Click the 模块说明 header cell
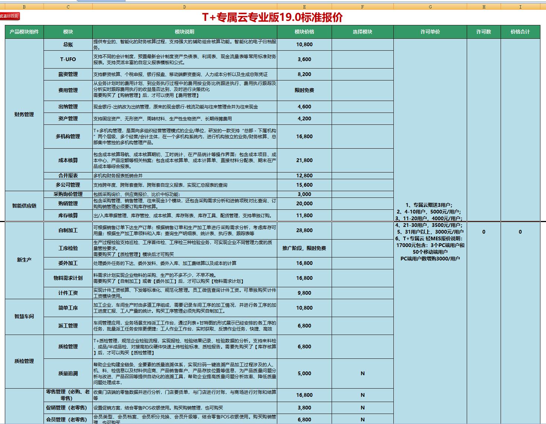The image size is (546, 424). (x=185, y=32)
